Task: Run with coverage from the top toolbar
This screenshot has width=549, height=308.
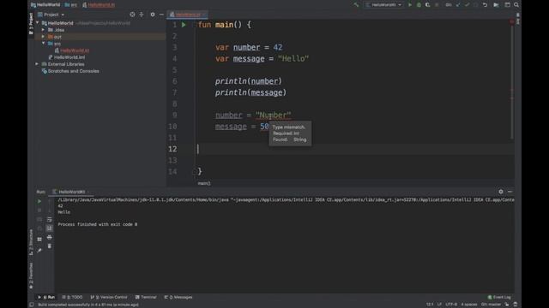Action: [x=427, y=5]
